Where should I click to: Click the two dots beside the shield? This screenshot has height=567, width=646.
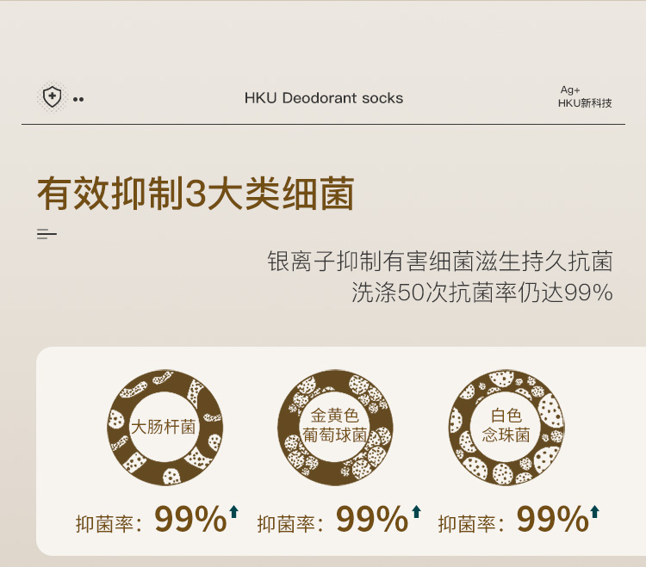(78, 100)
